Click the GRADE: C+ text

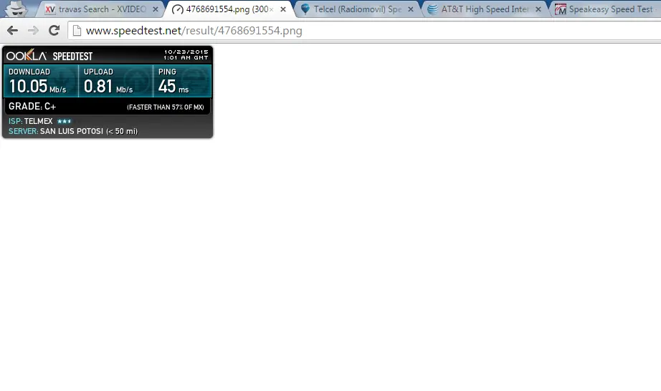point(32,107)
